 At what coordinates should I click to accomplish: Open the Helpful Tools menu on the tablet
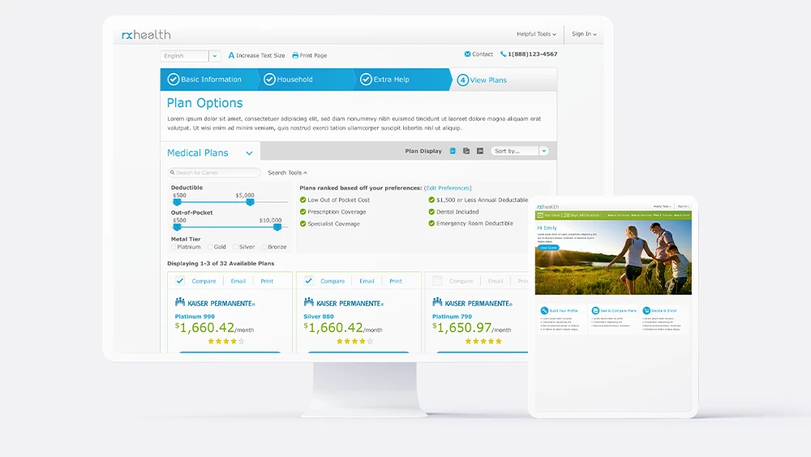coord(662,206)
